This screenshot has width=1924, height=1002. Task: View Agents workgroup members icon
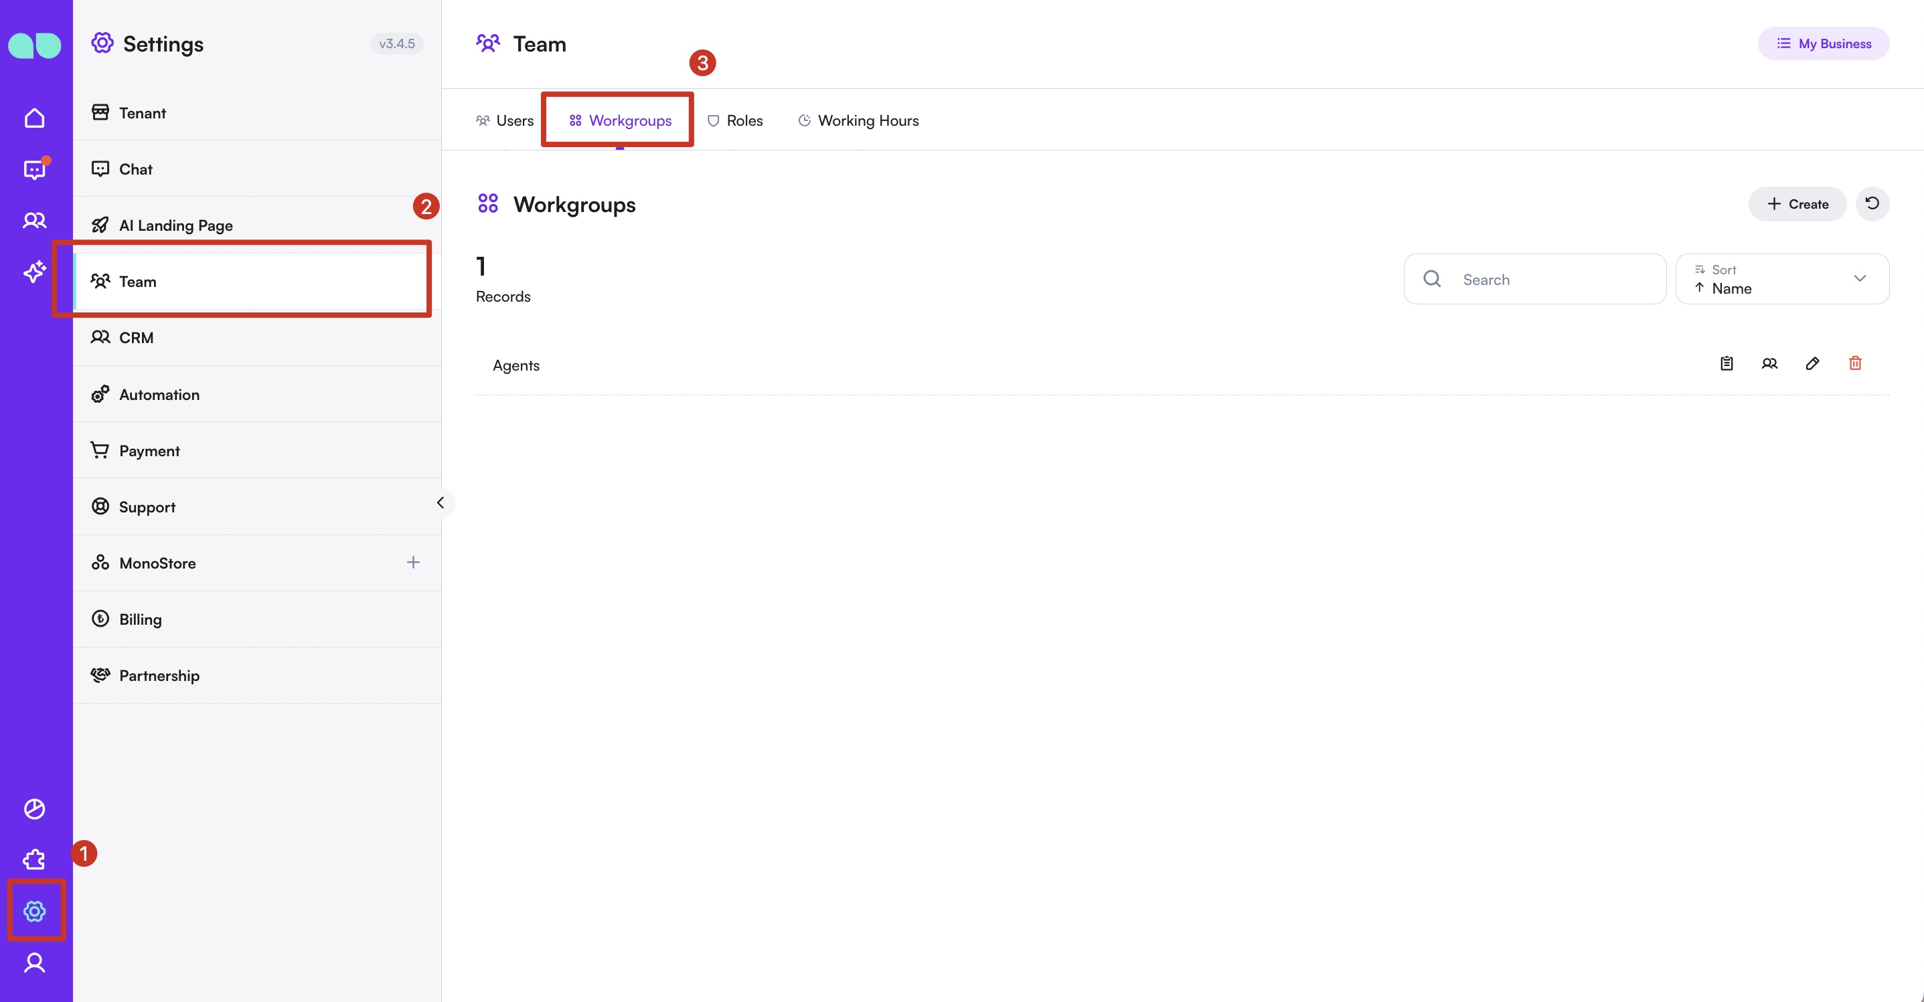pos(1769,363)
